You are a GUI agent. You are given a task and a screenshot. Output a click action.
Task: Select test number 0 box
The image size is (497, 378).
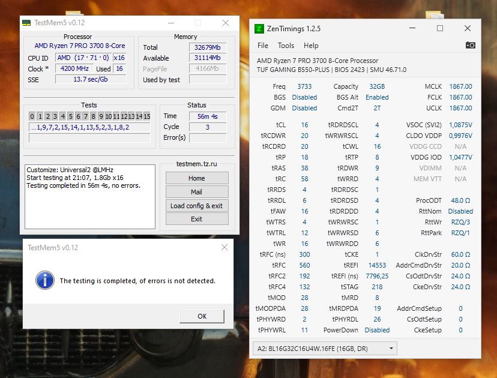point(32,116)
